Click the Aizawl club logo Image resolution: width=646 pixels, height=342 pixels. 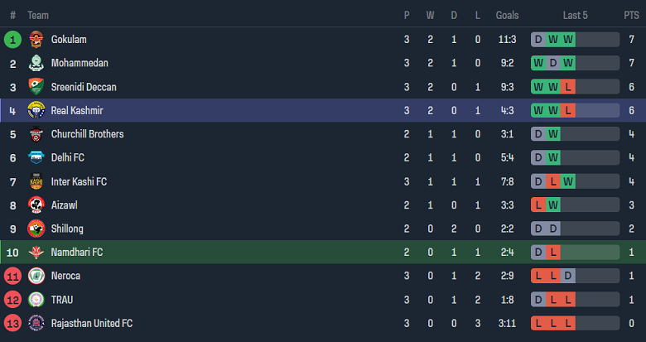coord(36,205)
